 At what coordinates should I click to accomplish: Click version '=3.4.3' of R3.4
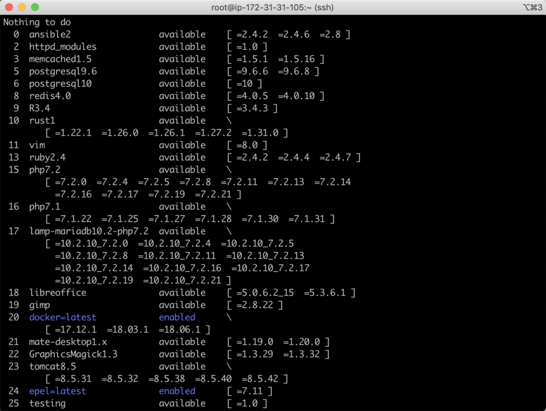click(252, 108)
